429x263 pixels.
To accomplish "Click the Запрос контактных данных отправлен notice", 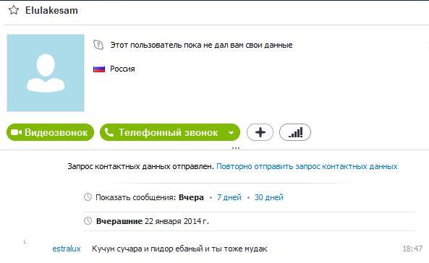I will click(x=141, y=166).
